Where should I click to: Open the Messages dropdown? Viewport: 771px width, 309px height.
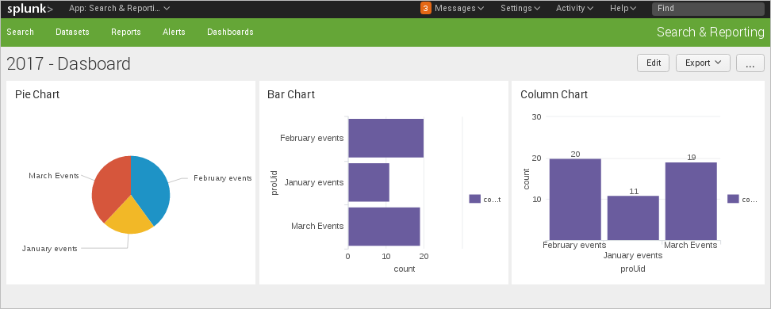[459, 9]
